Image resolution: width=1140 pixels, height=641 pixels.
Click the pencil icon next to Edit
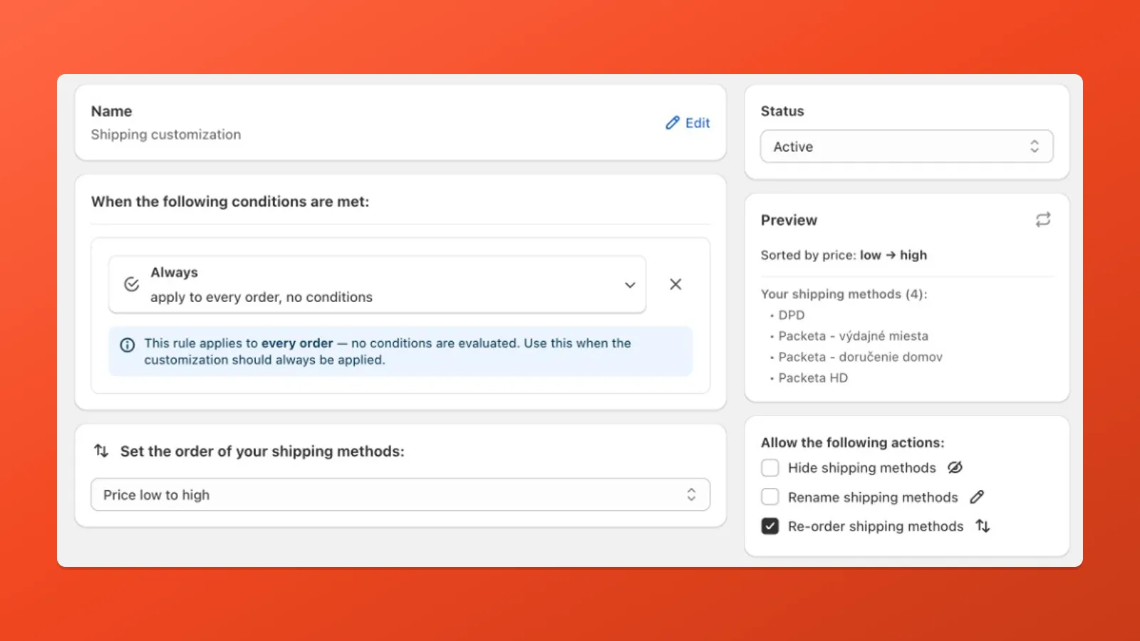tap(672, 123)
